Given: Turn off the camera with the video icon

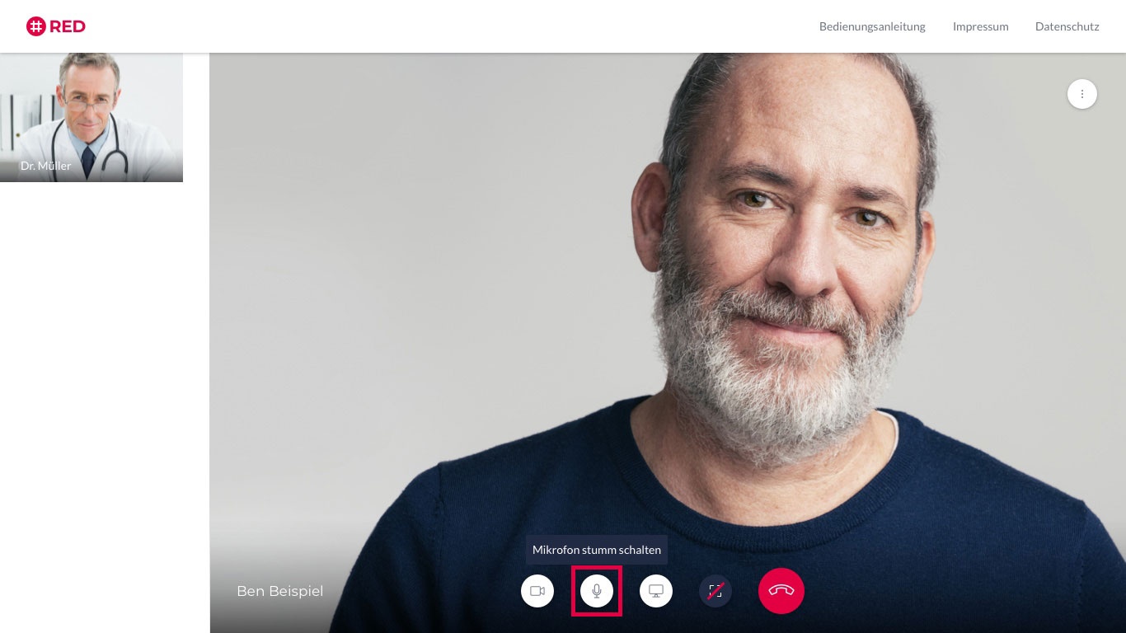Looking at the screenshot, I should coord(537,591).
